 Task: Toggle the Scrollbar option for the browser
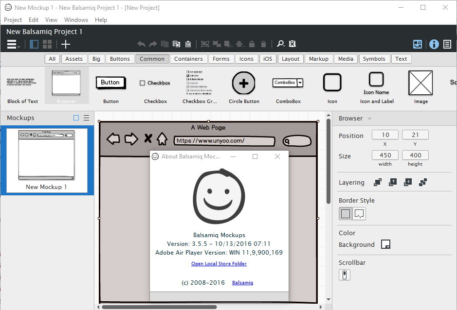pos(344,275)
